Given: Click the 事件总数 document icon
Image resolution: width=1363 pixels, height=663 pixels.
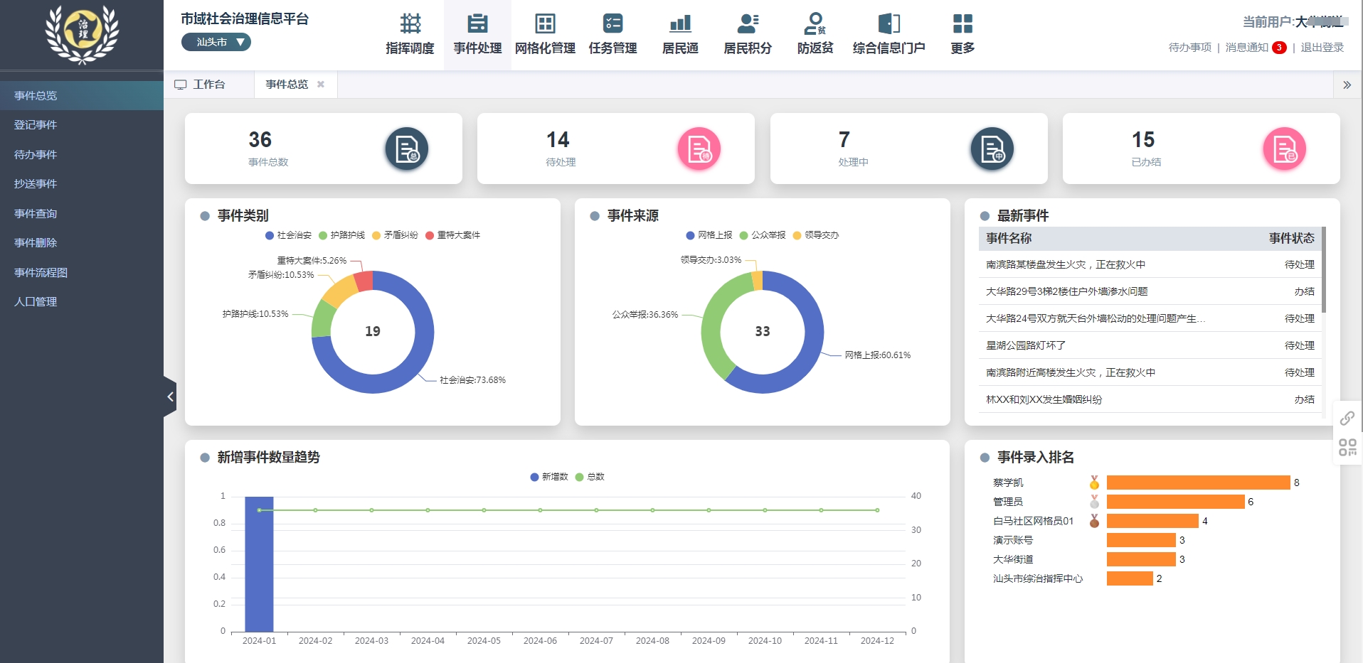Looking at the screenshot, I should [407, 149].
